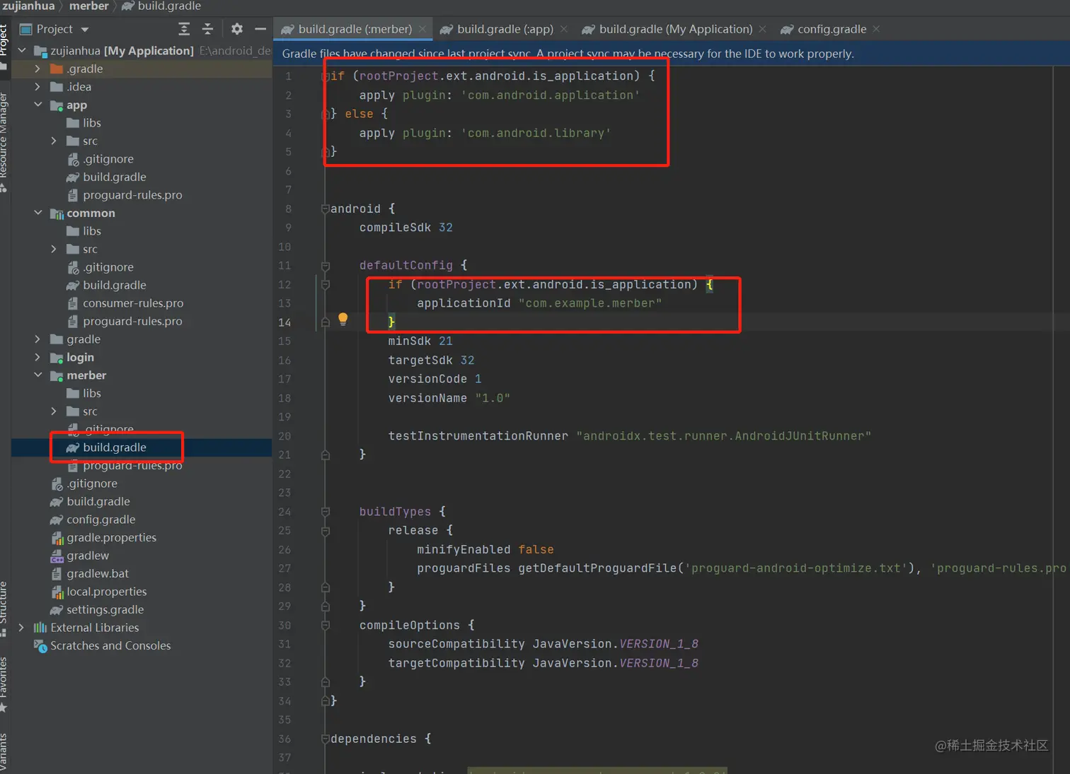The height and width of the screenshot is (774, 1070).
Task: Close the build.gradle (My Application) tab
Action: point(762,29)
